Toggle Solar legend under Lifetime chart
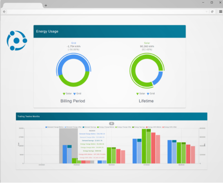 coord(140,94)
